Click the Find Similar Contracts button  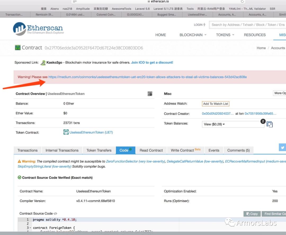pos(274,214)
